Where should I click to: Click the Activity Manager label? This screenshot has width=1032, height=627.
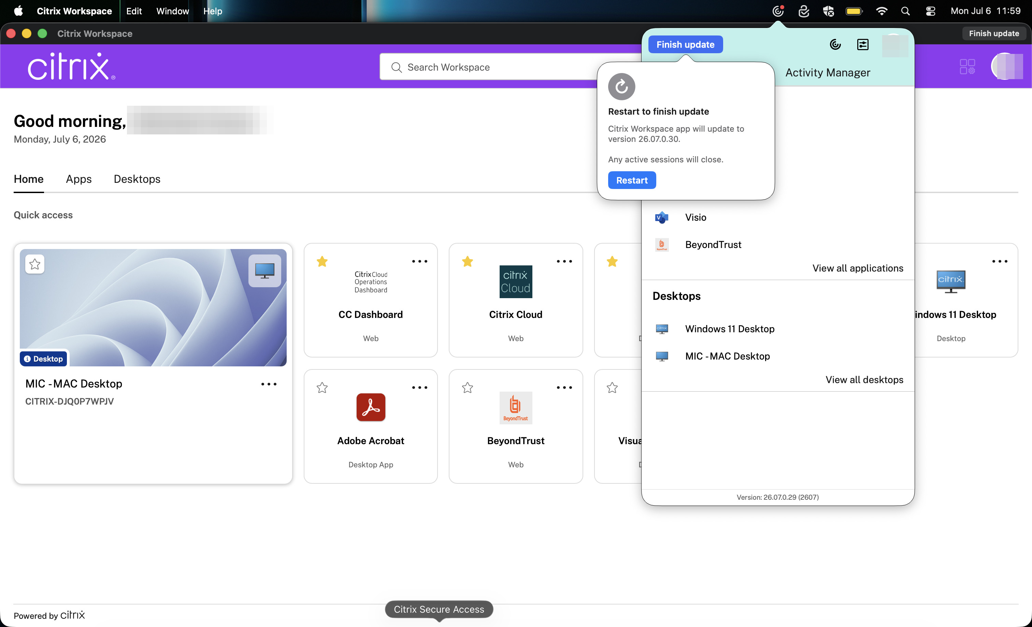pyautogui.click(x=828, y=72)
